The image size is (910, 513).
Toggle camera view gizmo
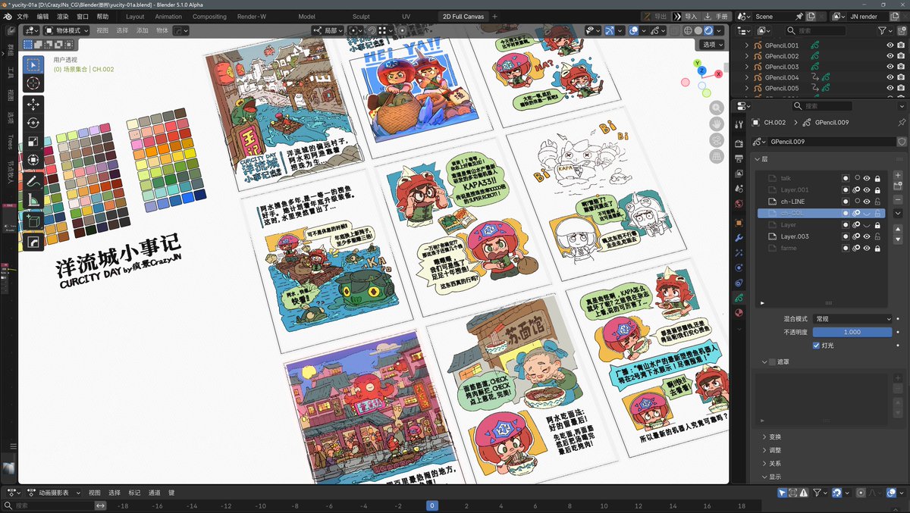point(716,141)
